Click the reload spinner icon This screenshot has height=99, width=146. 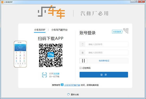pyautogui.click(x=68, y=94)
